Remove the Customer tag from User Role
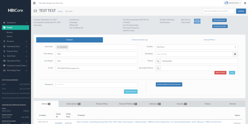Image resolution: width=248 pixels, height=124 pixels. (x=58, y=47)
